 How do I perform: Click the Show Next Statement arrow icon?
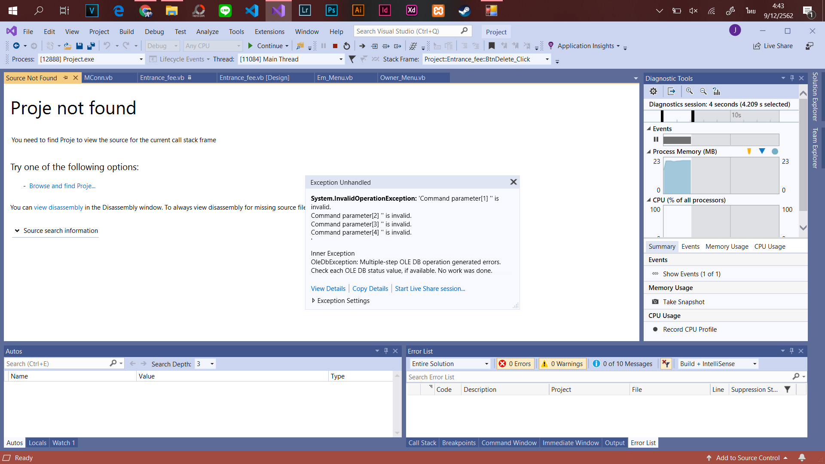point(362,46)
